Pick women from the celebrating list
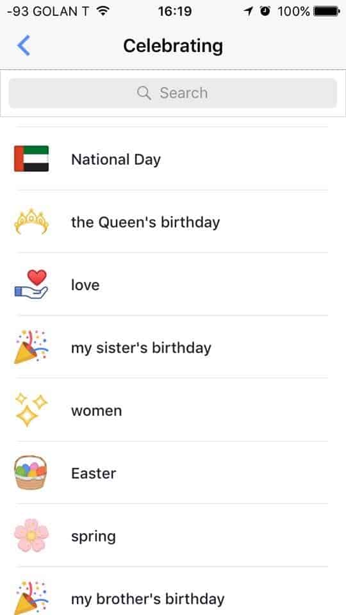 point(173,410)
